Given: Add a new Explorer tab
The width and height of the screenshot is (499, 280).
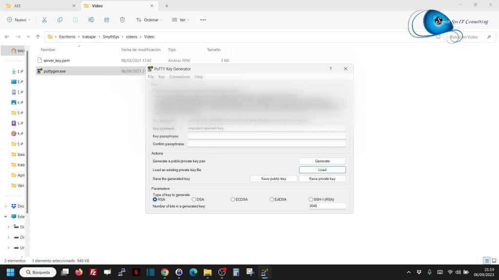Looking at the screenshot, I should [x=167, y=6].
